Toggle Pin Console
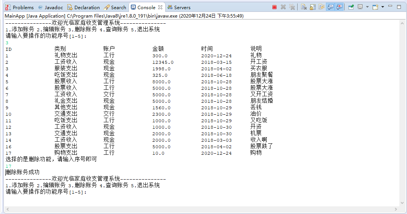 tap(351, 7)
